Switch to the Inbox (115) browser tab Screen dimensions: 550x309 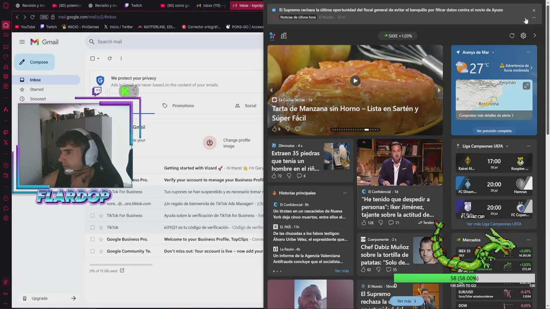[211, 6]
